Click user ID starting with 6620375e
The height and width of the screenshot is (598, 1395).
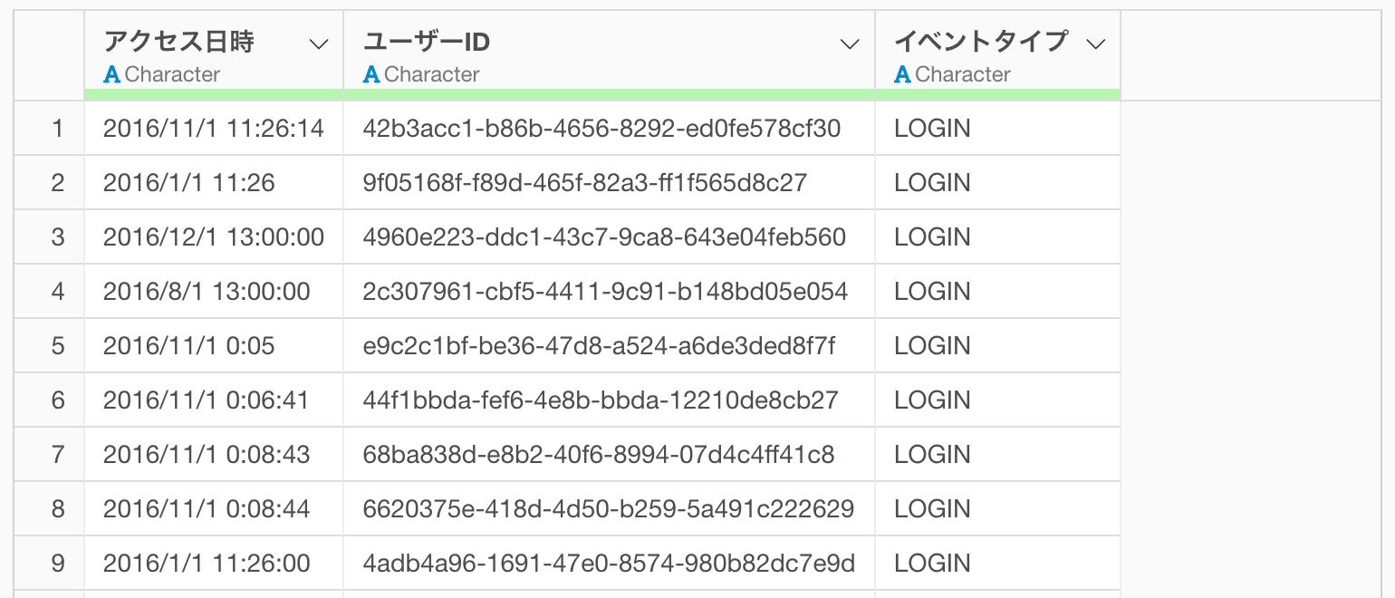pos(608,509)
